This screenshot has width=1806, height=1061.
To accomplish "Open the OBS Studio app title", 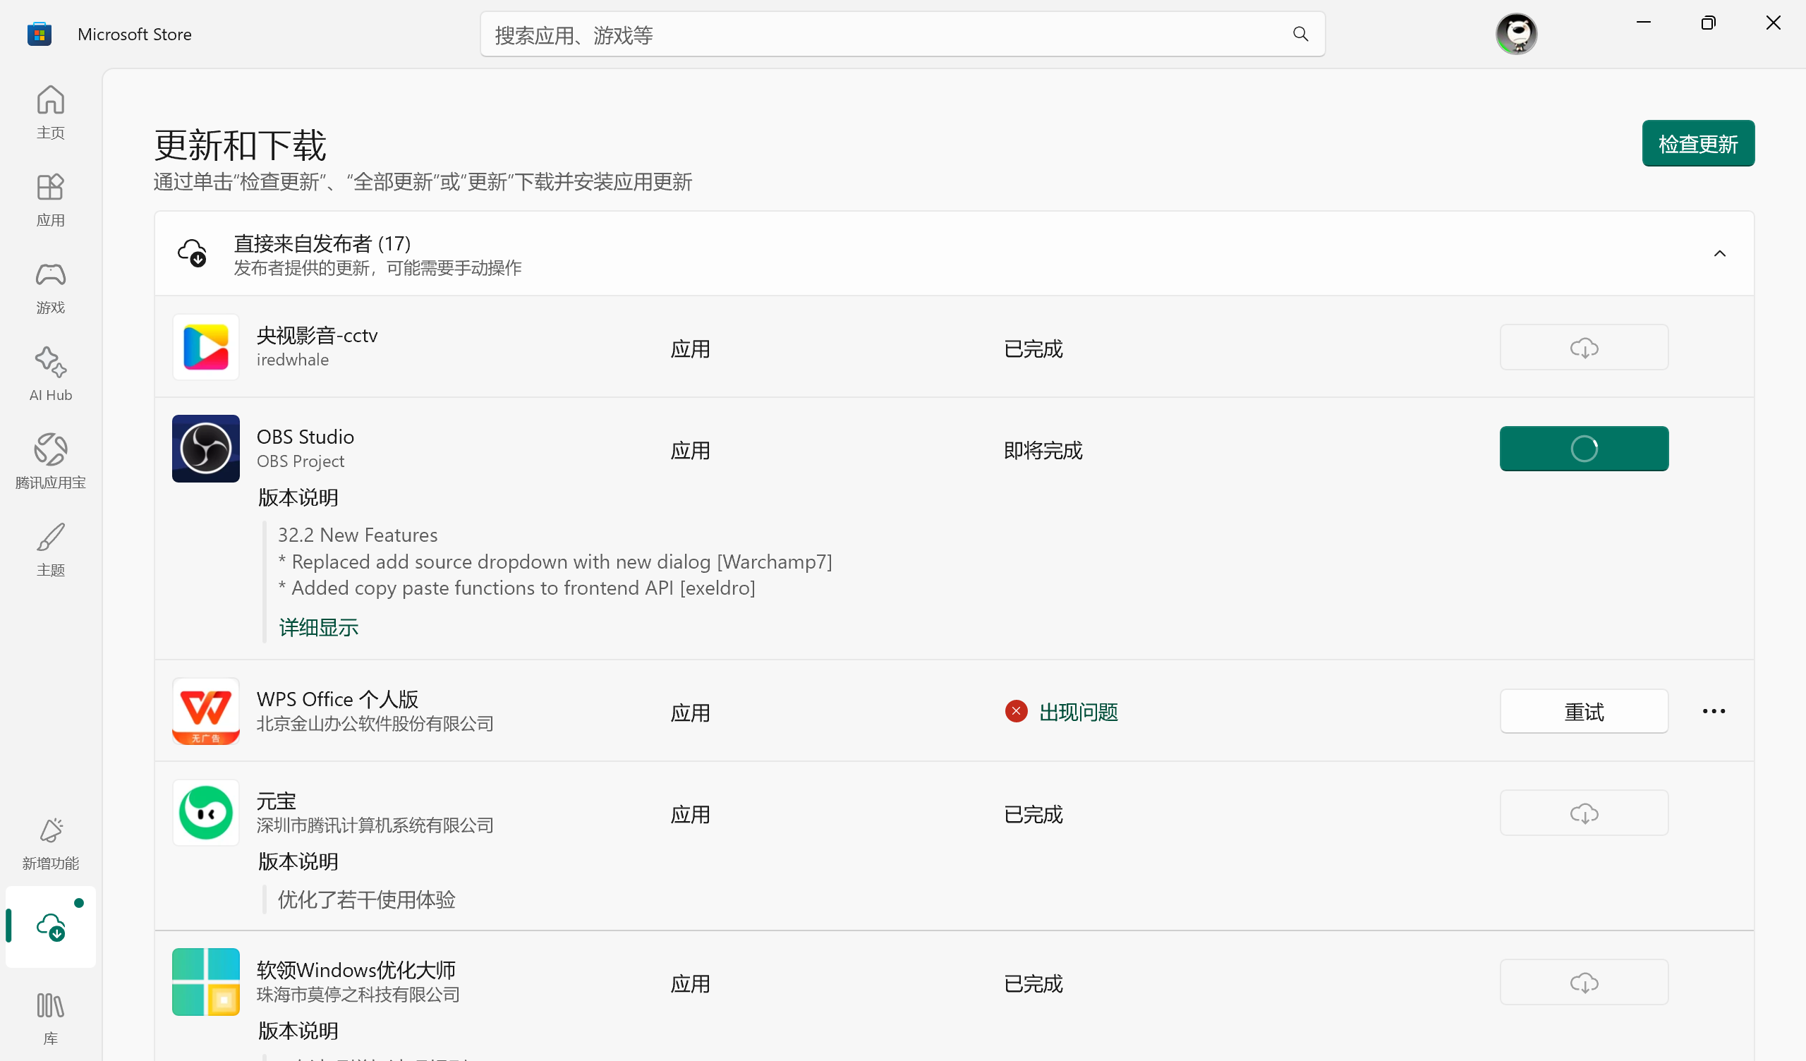I will 305,437.
